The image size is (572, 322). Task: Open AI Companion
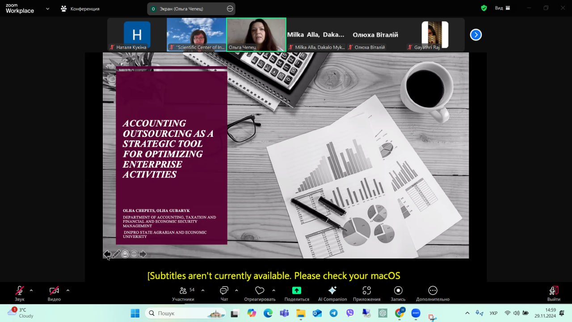(x=332, y=293)
